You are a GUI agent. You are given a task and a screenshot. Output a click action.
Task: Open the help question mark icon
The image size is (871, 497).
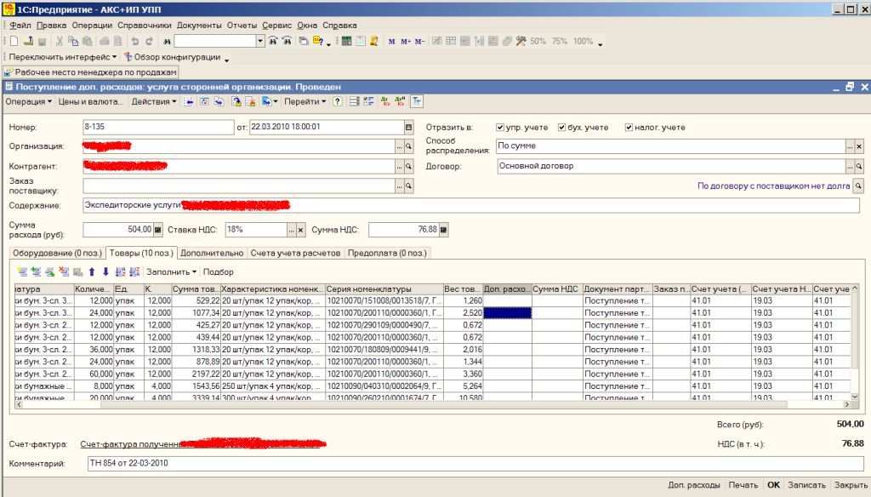tap(338, 101)
